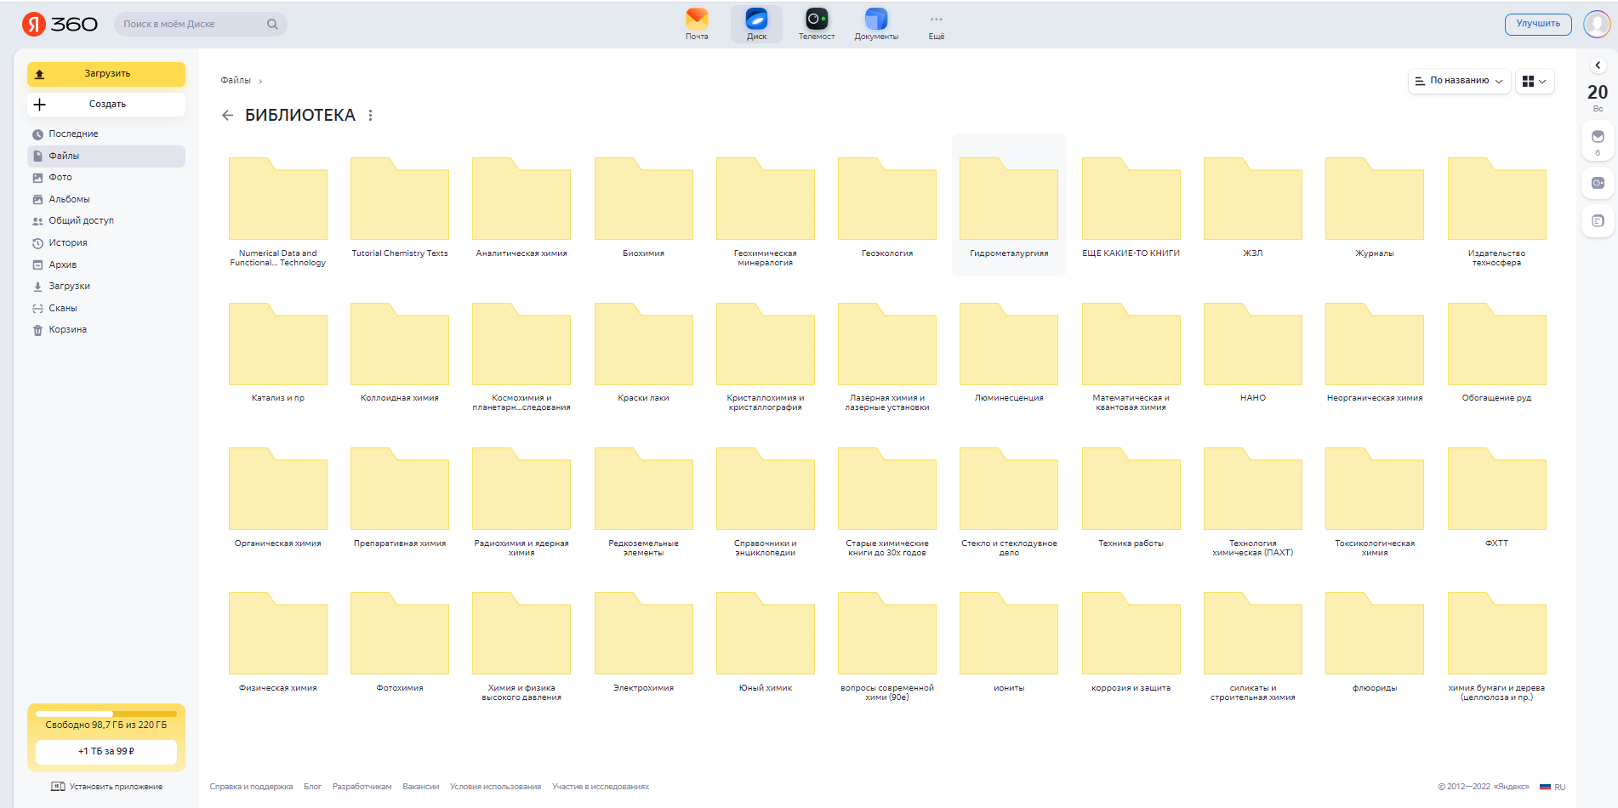
Task: Expand the Файлы breadcrumb chevron
Action: (x=260, y=82)
